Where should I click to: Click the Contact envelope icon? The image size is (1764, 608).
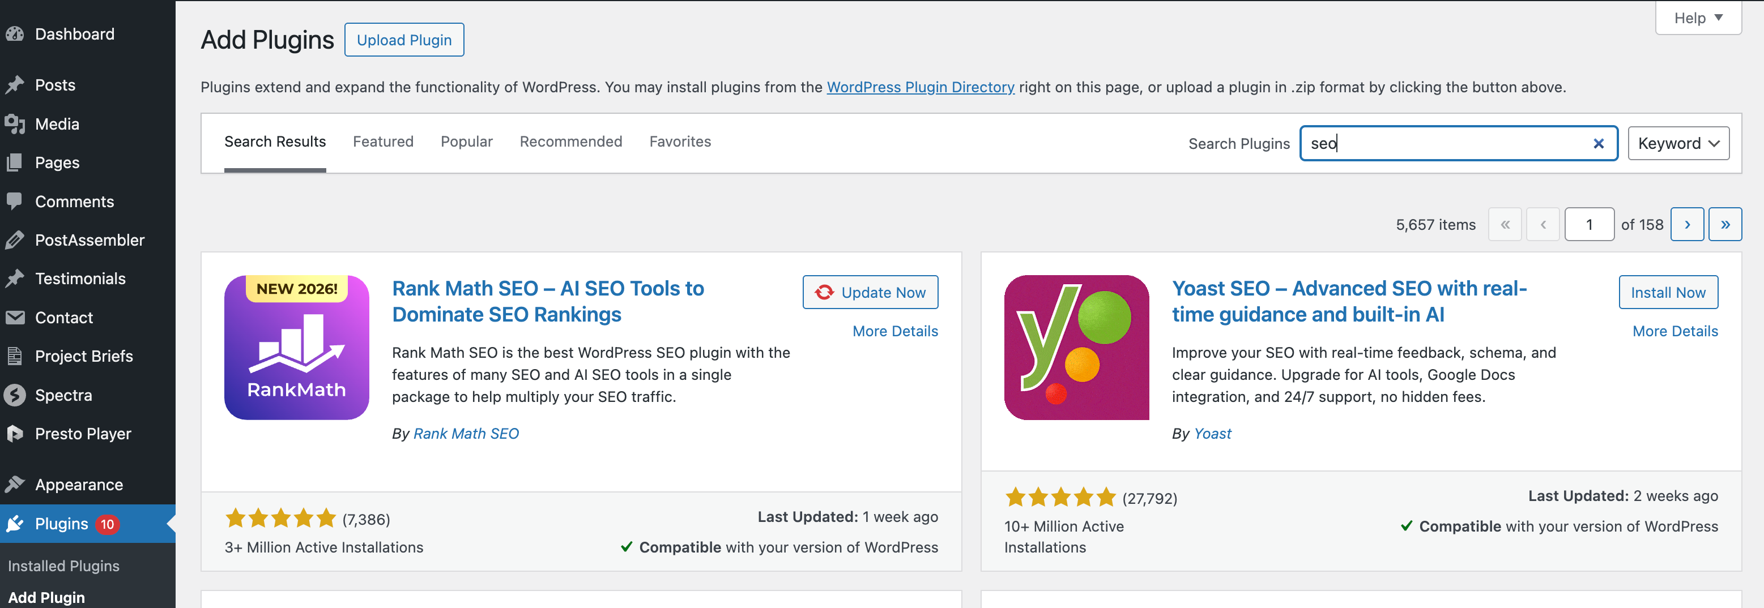(x=15, y=317)
